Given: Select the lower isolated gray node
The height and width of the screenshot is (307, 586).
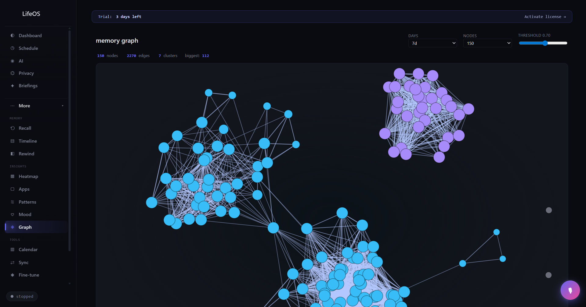Looking at the screenshot, I should tap(548, 275).
